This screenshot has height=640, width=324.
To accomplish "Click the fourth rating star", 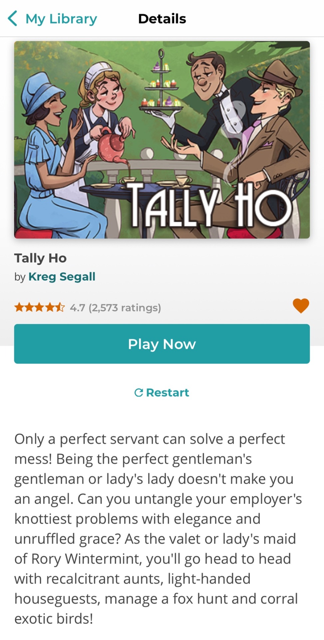I will [50, 307].
